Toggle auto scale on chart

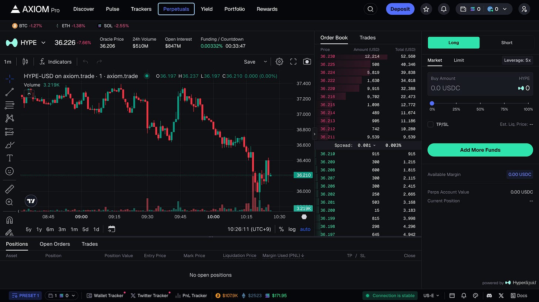tap(305, 229)
